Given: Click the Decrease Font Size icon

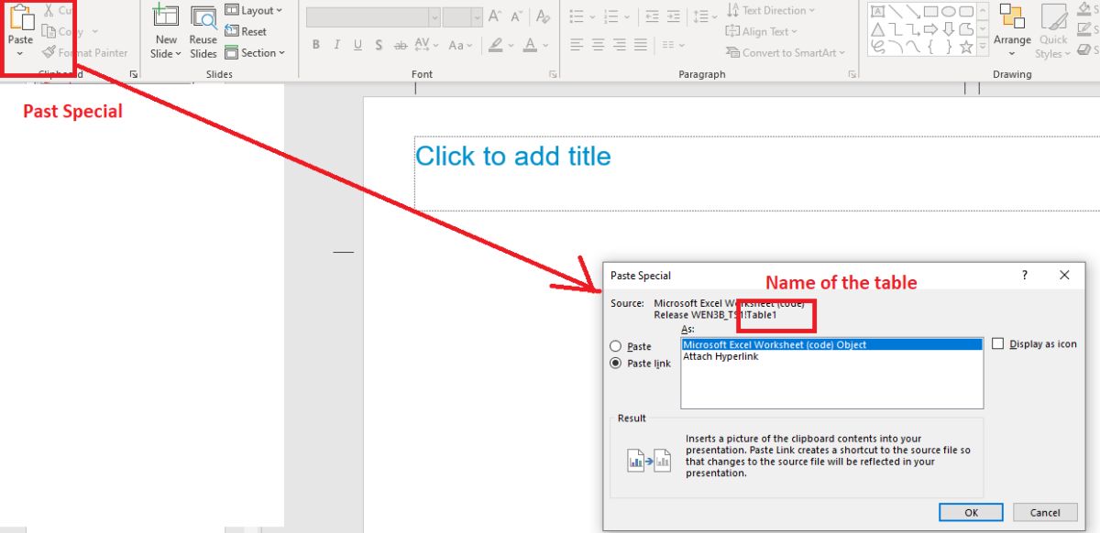Looking at the screenshot, I should coord(517,16).
